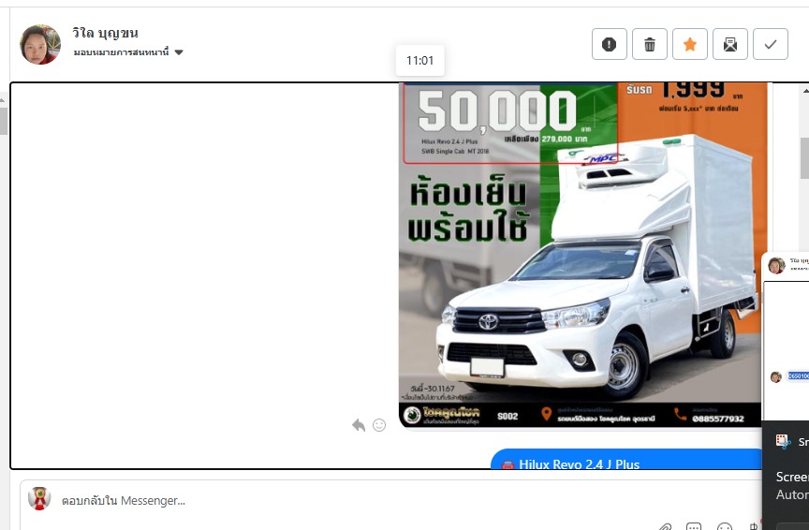This screenshot has height=530, width=809.
Task: Mark conversation done with checkmark button
Action: coord(771,44)
